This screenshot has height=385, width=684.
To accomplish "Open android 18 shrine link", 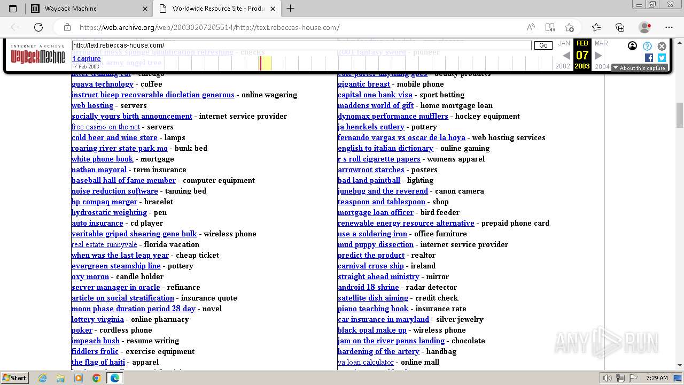I will pos(368,287).
